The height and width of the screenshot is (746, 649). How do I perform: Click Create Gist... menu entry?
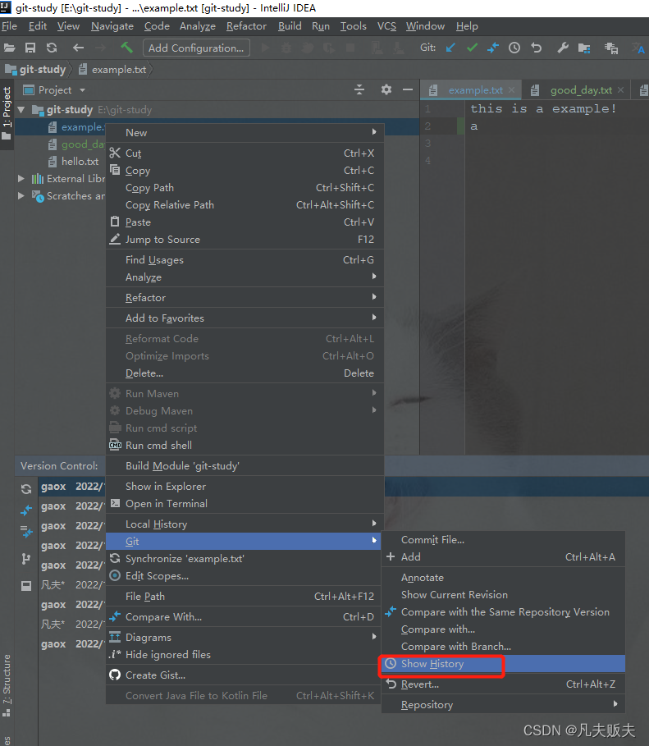tap(245, 675)
